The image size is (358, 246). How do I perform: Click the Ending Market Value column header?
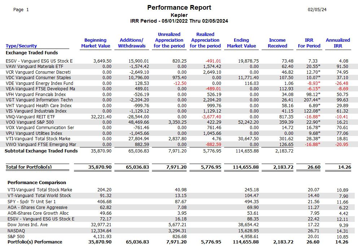coord(241,43)
